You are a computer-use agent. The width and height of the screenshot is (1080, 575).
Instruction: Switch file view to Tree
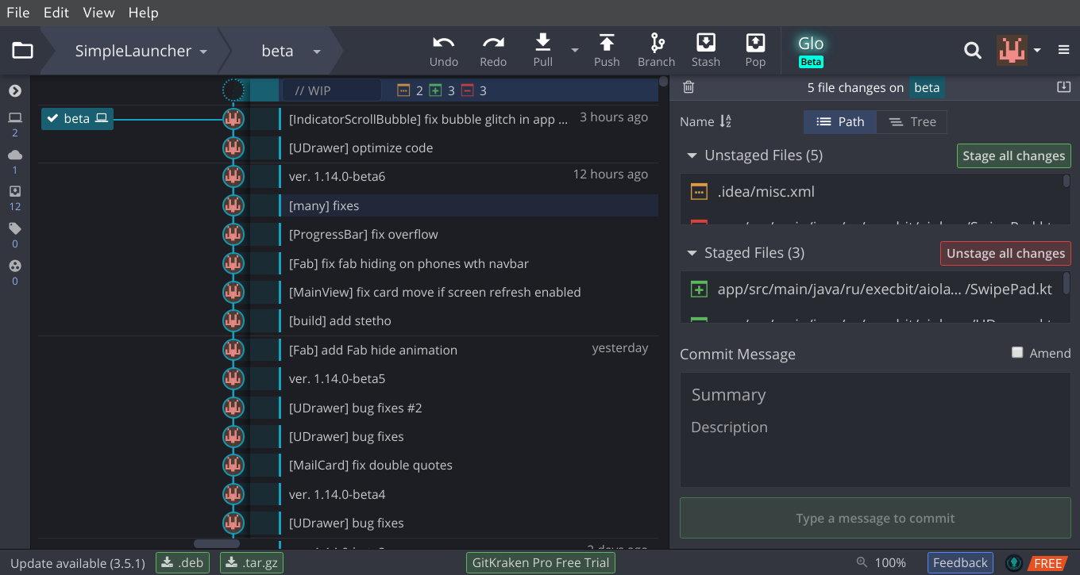pos(912,122)
